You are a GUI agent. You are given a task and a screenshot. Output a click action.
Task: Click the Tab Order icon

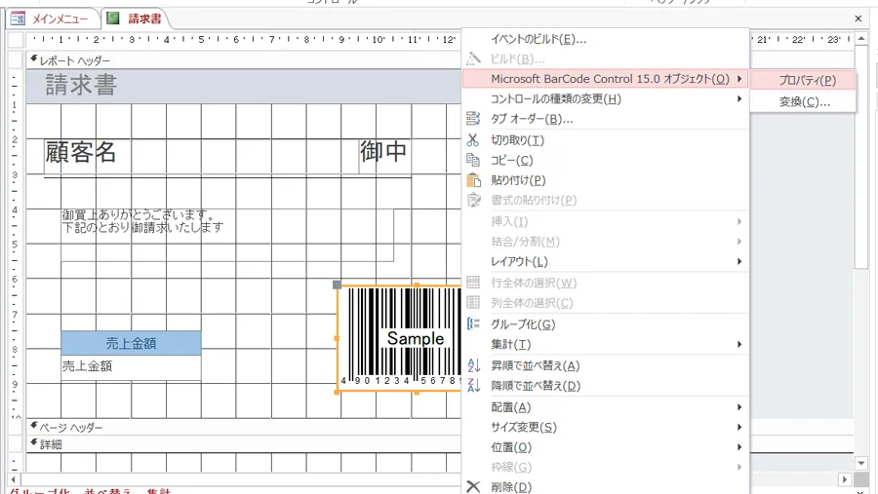pyautogui.click(x=474, y=119)
